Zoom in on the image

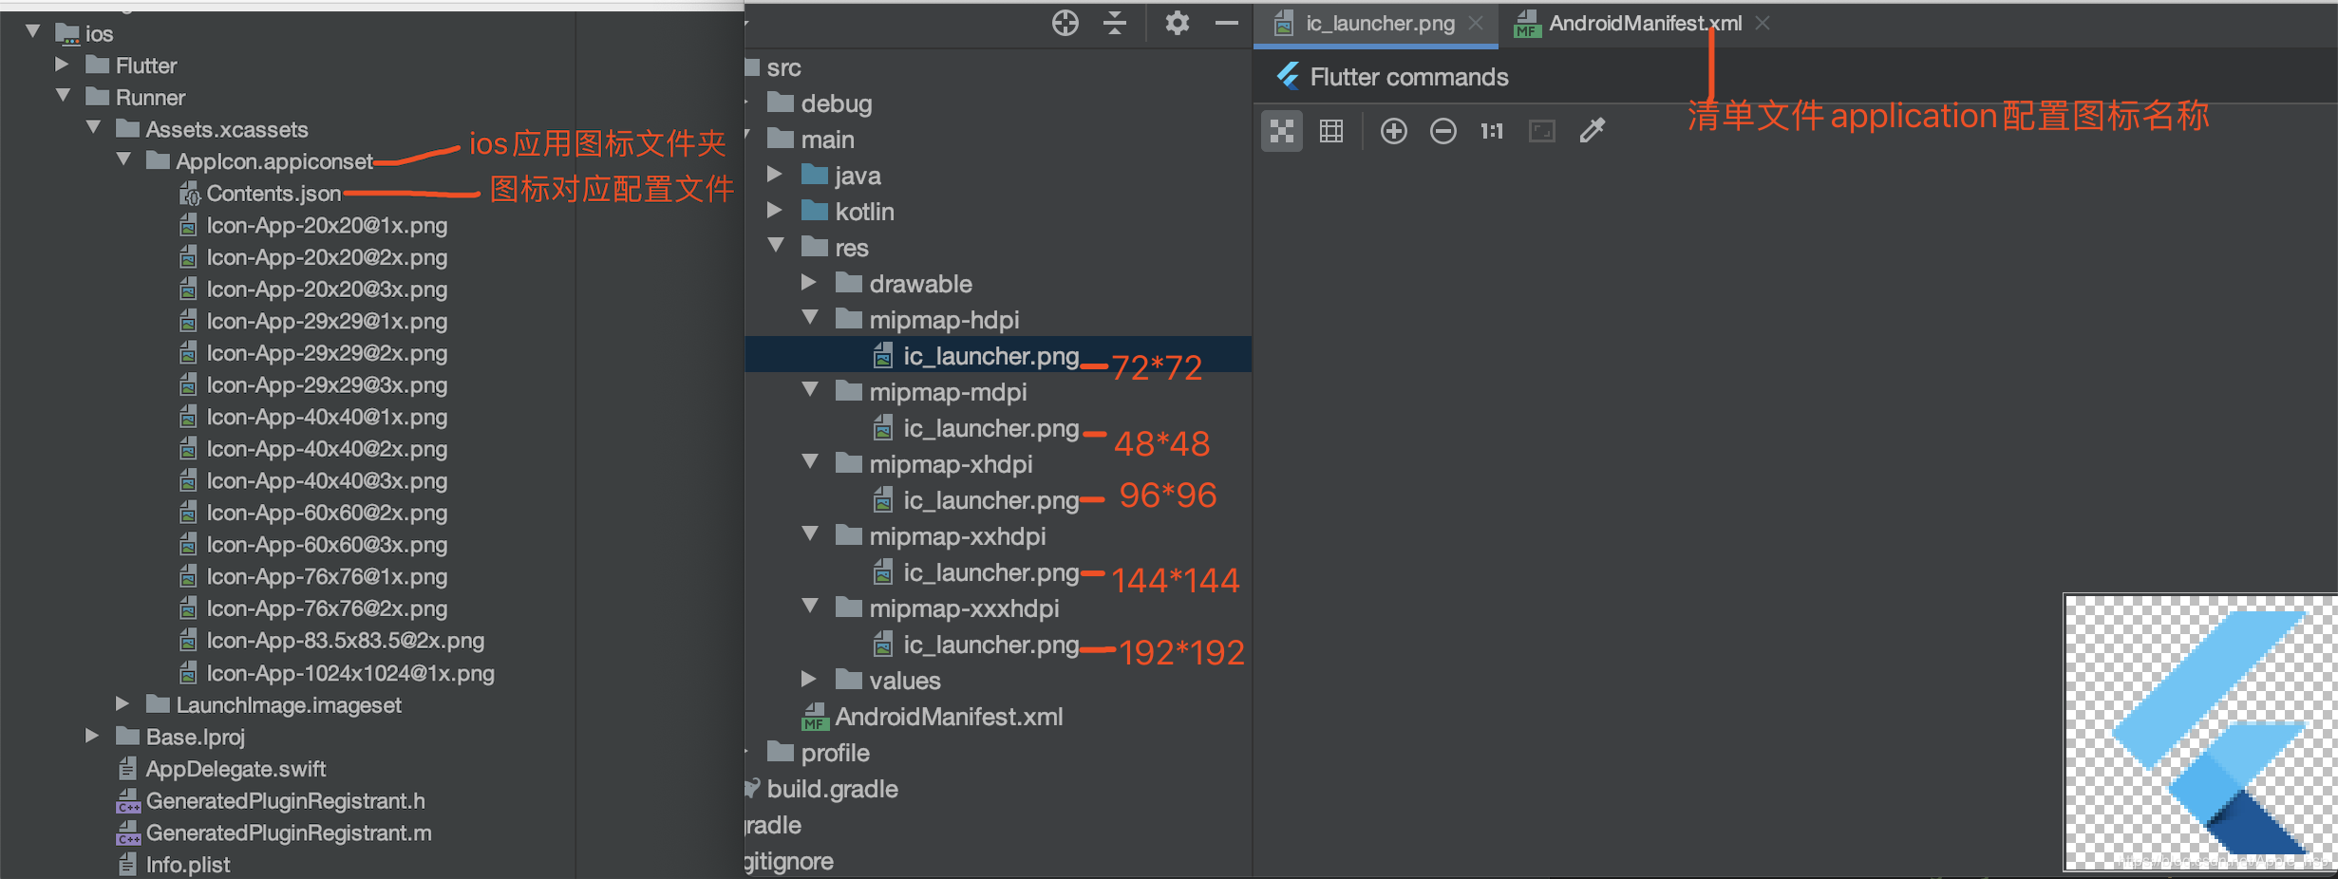pyautogui.click(x=1394, y=131)
